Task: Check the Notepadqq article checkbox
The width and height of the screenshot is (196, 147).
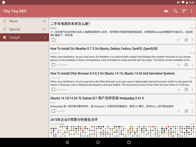Action: tap(53, 111)
